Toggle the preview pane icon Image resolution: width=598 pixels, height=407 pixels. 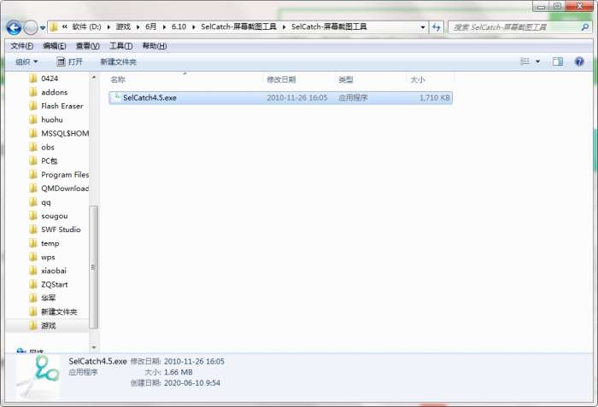tap(558, 61)
